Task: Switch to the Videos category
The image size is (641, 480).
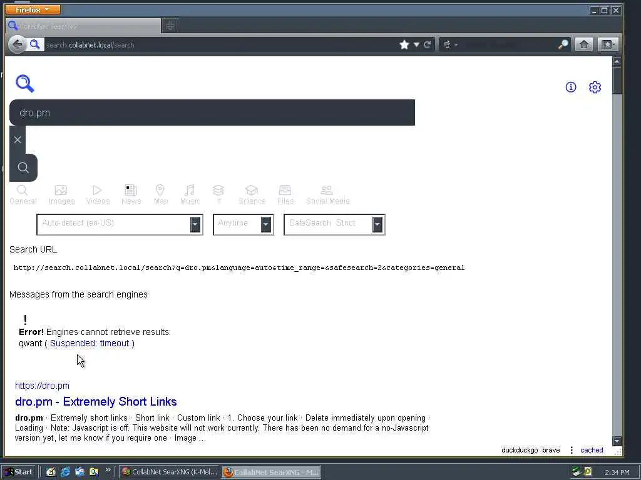Action: click(x=98, y=195)
